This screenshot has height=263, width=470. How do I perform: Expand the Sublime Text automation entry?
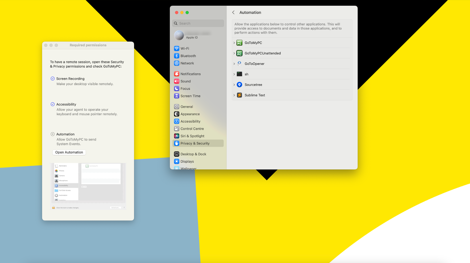pyautogui.click(x=234, y=95)
